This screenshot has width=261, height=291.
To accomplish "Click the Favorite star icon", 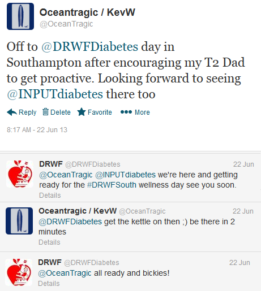I will coord(82,112).
